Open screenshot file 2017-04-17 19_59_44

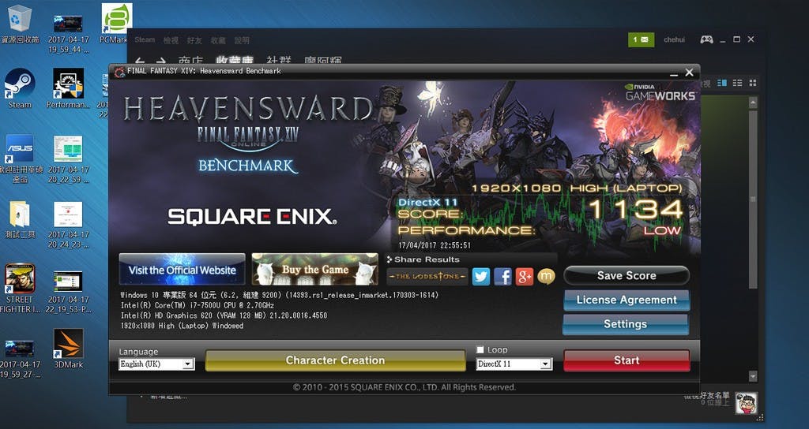(x=68, y=34)
